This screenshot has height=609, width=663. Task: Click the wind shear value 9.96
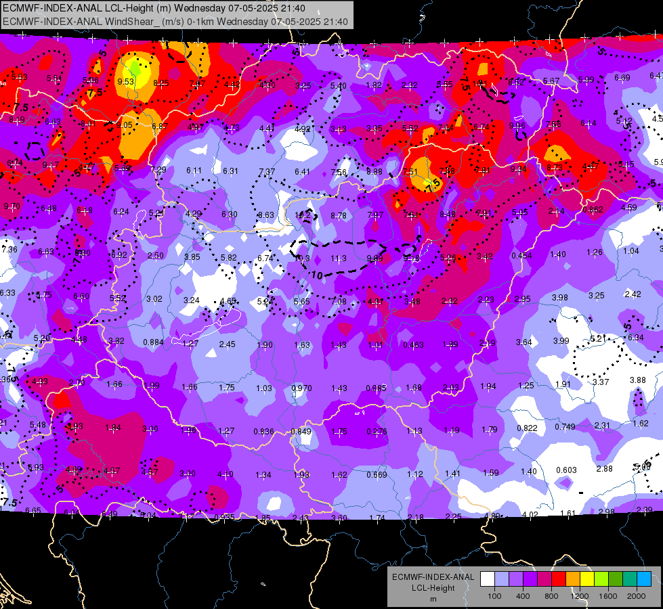pyautogui.click(x=517, y=125)
